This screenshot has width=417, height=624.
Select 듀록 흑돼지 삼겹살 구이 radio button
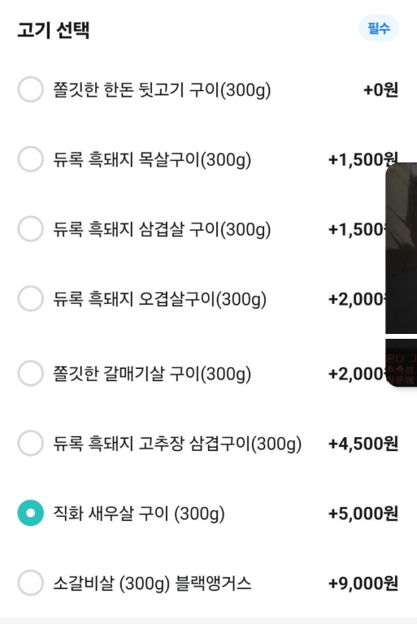point(30,229)
